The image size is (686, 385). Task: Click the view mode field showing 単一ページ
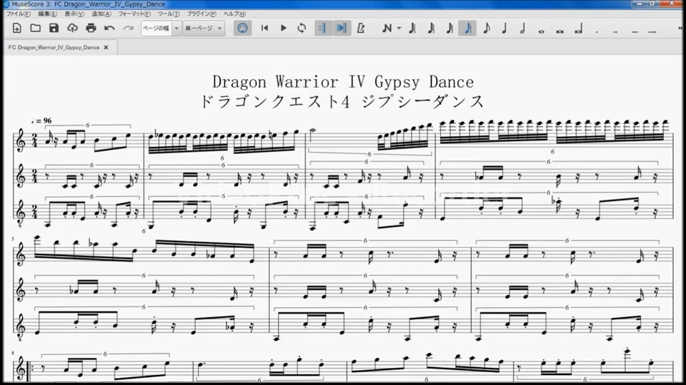point(199,29)
